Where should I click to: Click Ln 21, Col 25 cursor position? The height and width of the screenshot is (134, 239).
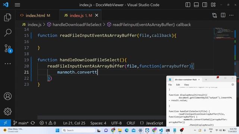pos(74,123)
